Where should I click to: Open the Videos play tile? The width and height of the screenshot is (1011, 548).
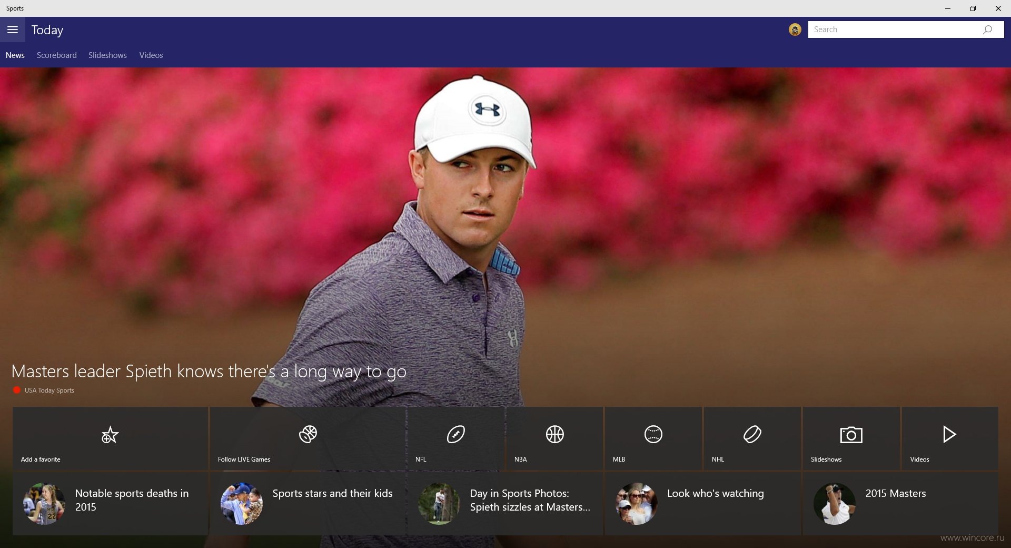[950, 438]
